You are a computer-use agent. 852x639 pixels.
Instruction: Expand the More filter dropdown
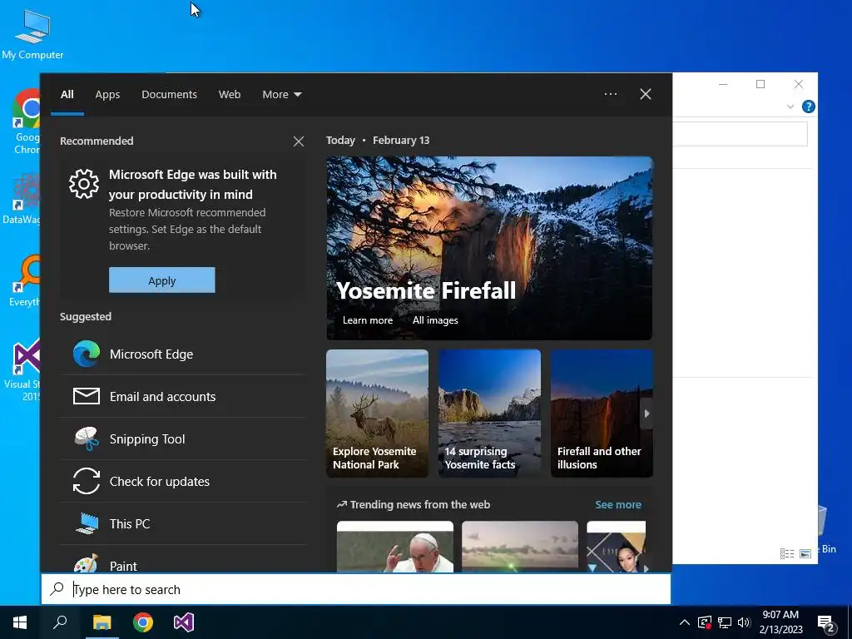point(281,95)
